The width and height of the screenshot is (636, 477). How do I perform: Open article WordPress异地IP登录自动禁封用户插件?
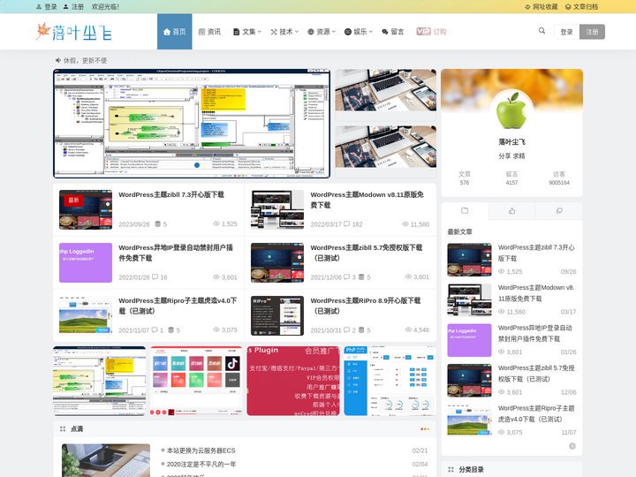(176, 253)
